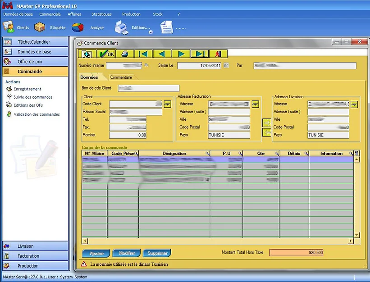
Task: Click the new order document icon
Action: click(x=87, y=54)
